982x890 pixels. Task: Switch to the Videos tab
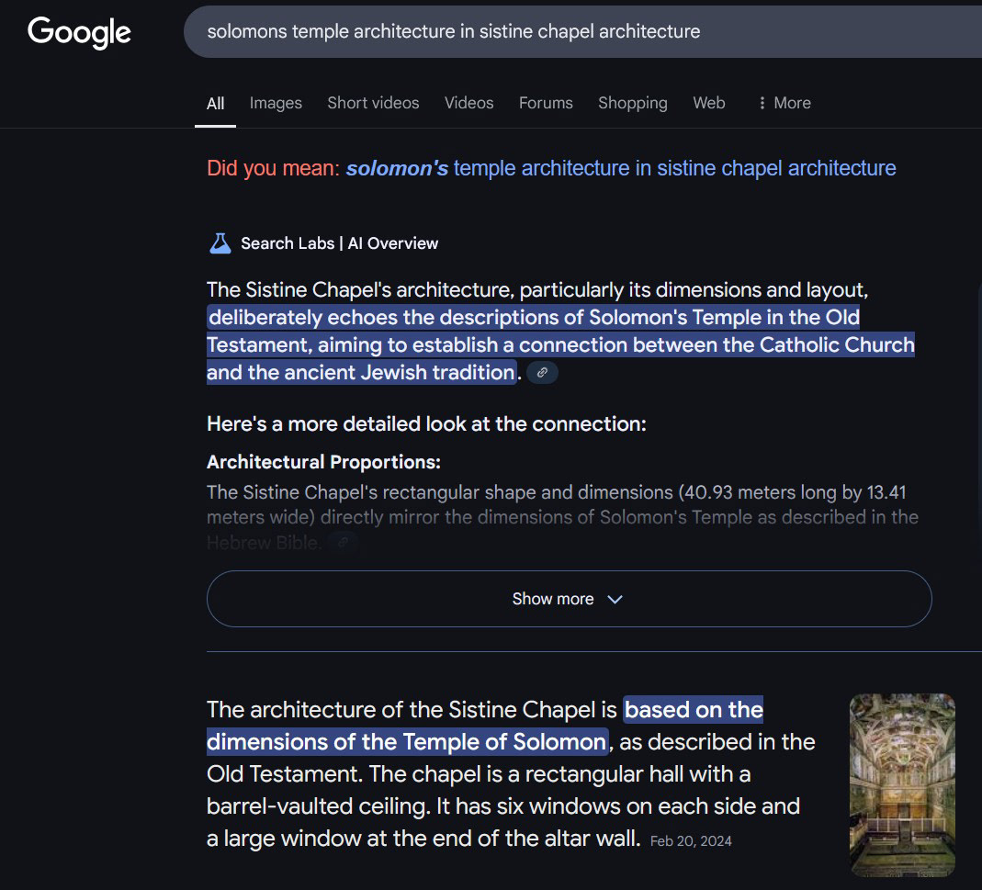[469, 104]
